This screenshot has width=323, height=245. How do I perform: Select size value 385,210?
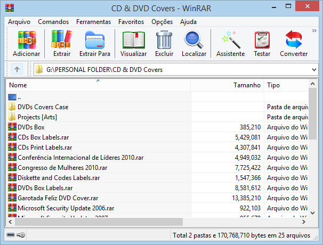[x=250, y=127]
